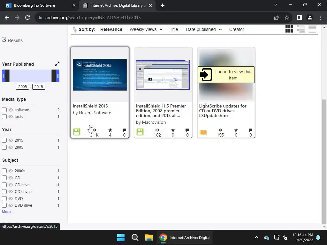Image resolution: width=327 pixels, height=245 pixels.
Task: Open taskbar Search
Action: [135, 237]
